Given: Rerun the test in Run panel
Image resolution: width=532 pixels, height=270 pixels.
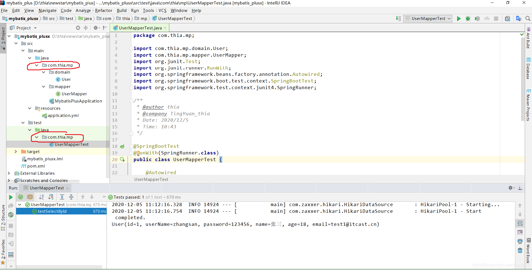Looking at the screenshot, I should [11, 197].
